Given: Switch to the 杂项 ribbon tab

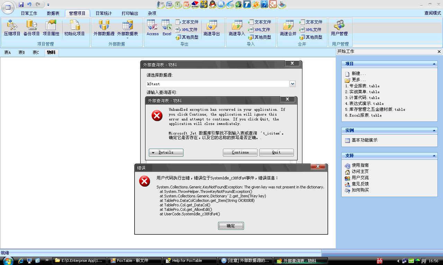Looking at the screenshot, I should [x=152, y=13].
